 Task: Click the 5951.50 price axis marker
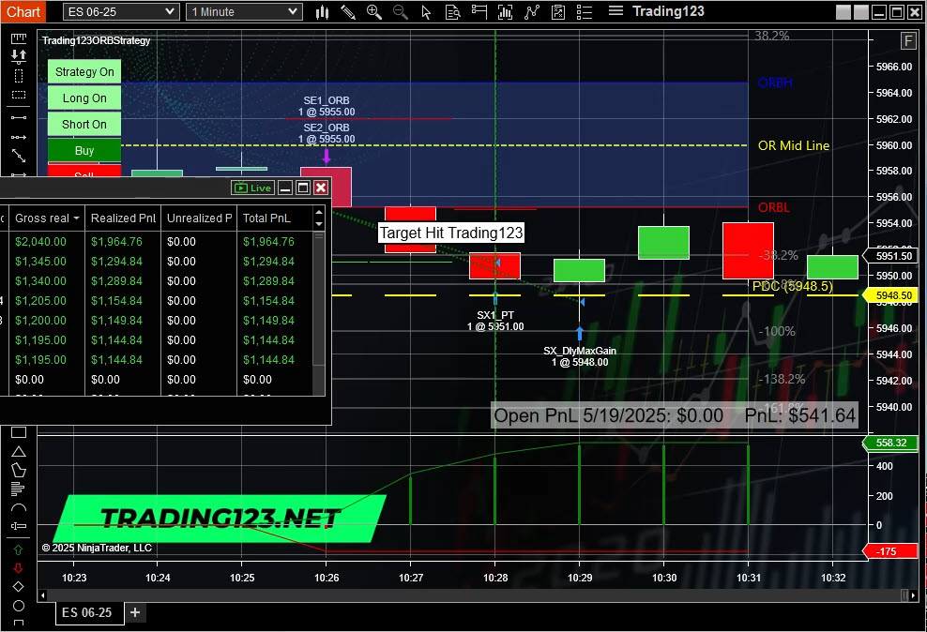coord(893,256)
